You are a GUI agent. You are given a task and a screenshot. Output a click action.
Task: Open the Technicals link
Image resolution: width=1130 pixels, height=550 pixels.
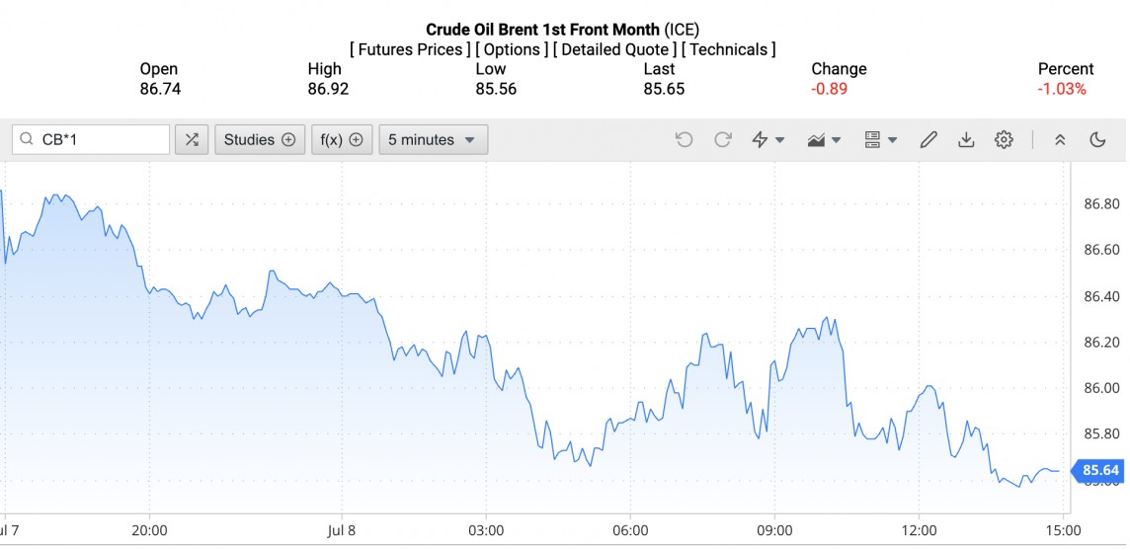(729, 49)
